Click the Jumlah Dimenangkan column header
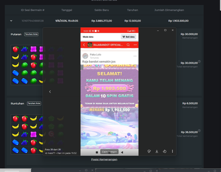Screen dimensions: 221x172 coord(169,10)
